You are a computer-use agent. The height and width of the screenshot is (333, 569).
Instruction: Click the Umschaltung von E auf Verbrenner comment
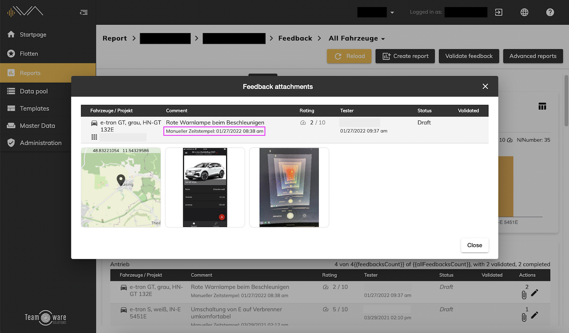click(x=237, y=313)
